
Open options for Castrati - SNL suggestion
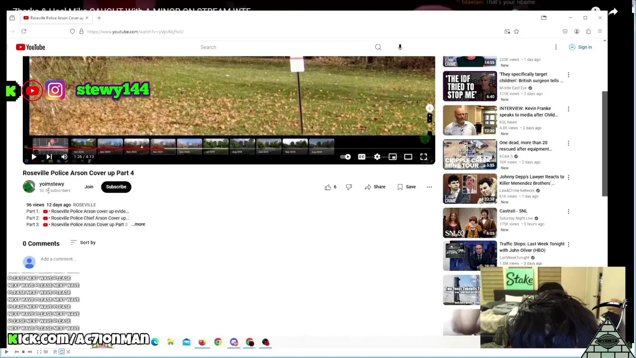coord(568,211)
